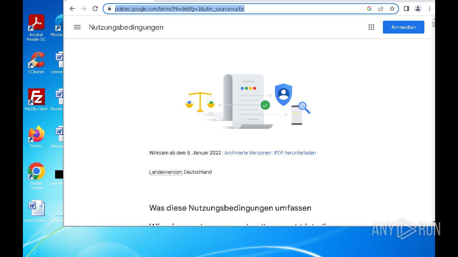The width and height of the screenshot is (458, 257).
Task: Select the 'Was diese Nutzungsbedingungen umfassen' heading
Action: [230, 208]
